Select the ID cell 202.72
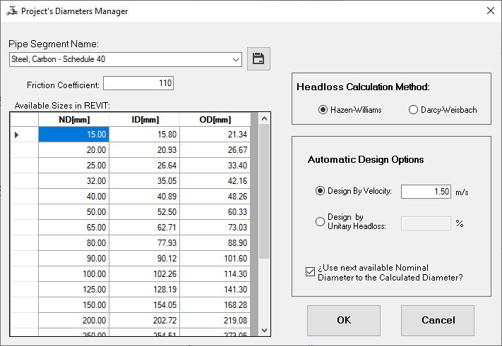Screen dimensions: 502x346 pos(145,321)
